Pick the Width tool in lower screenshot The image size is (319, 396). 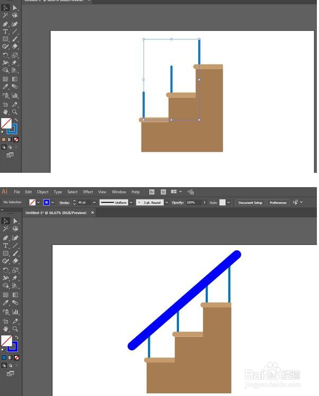click(5, 278)
